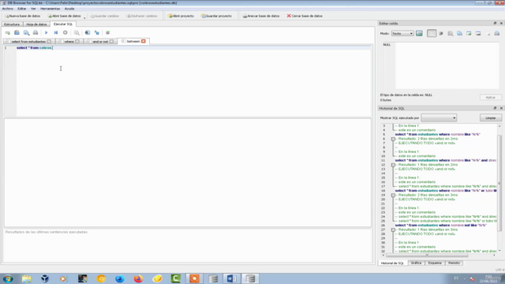Open Word from the taskbar
The width and height of the screenshot is (505, 284).
pyautogui.click(x=231, y=278)
